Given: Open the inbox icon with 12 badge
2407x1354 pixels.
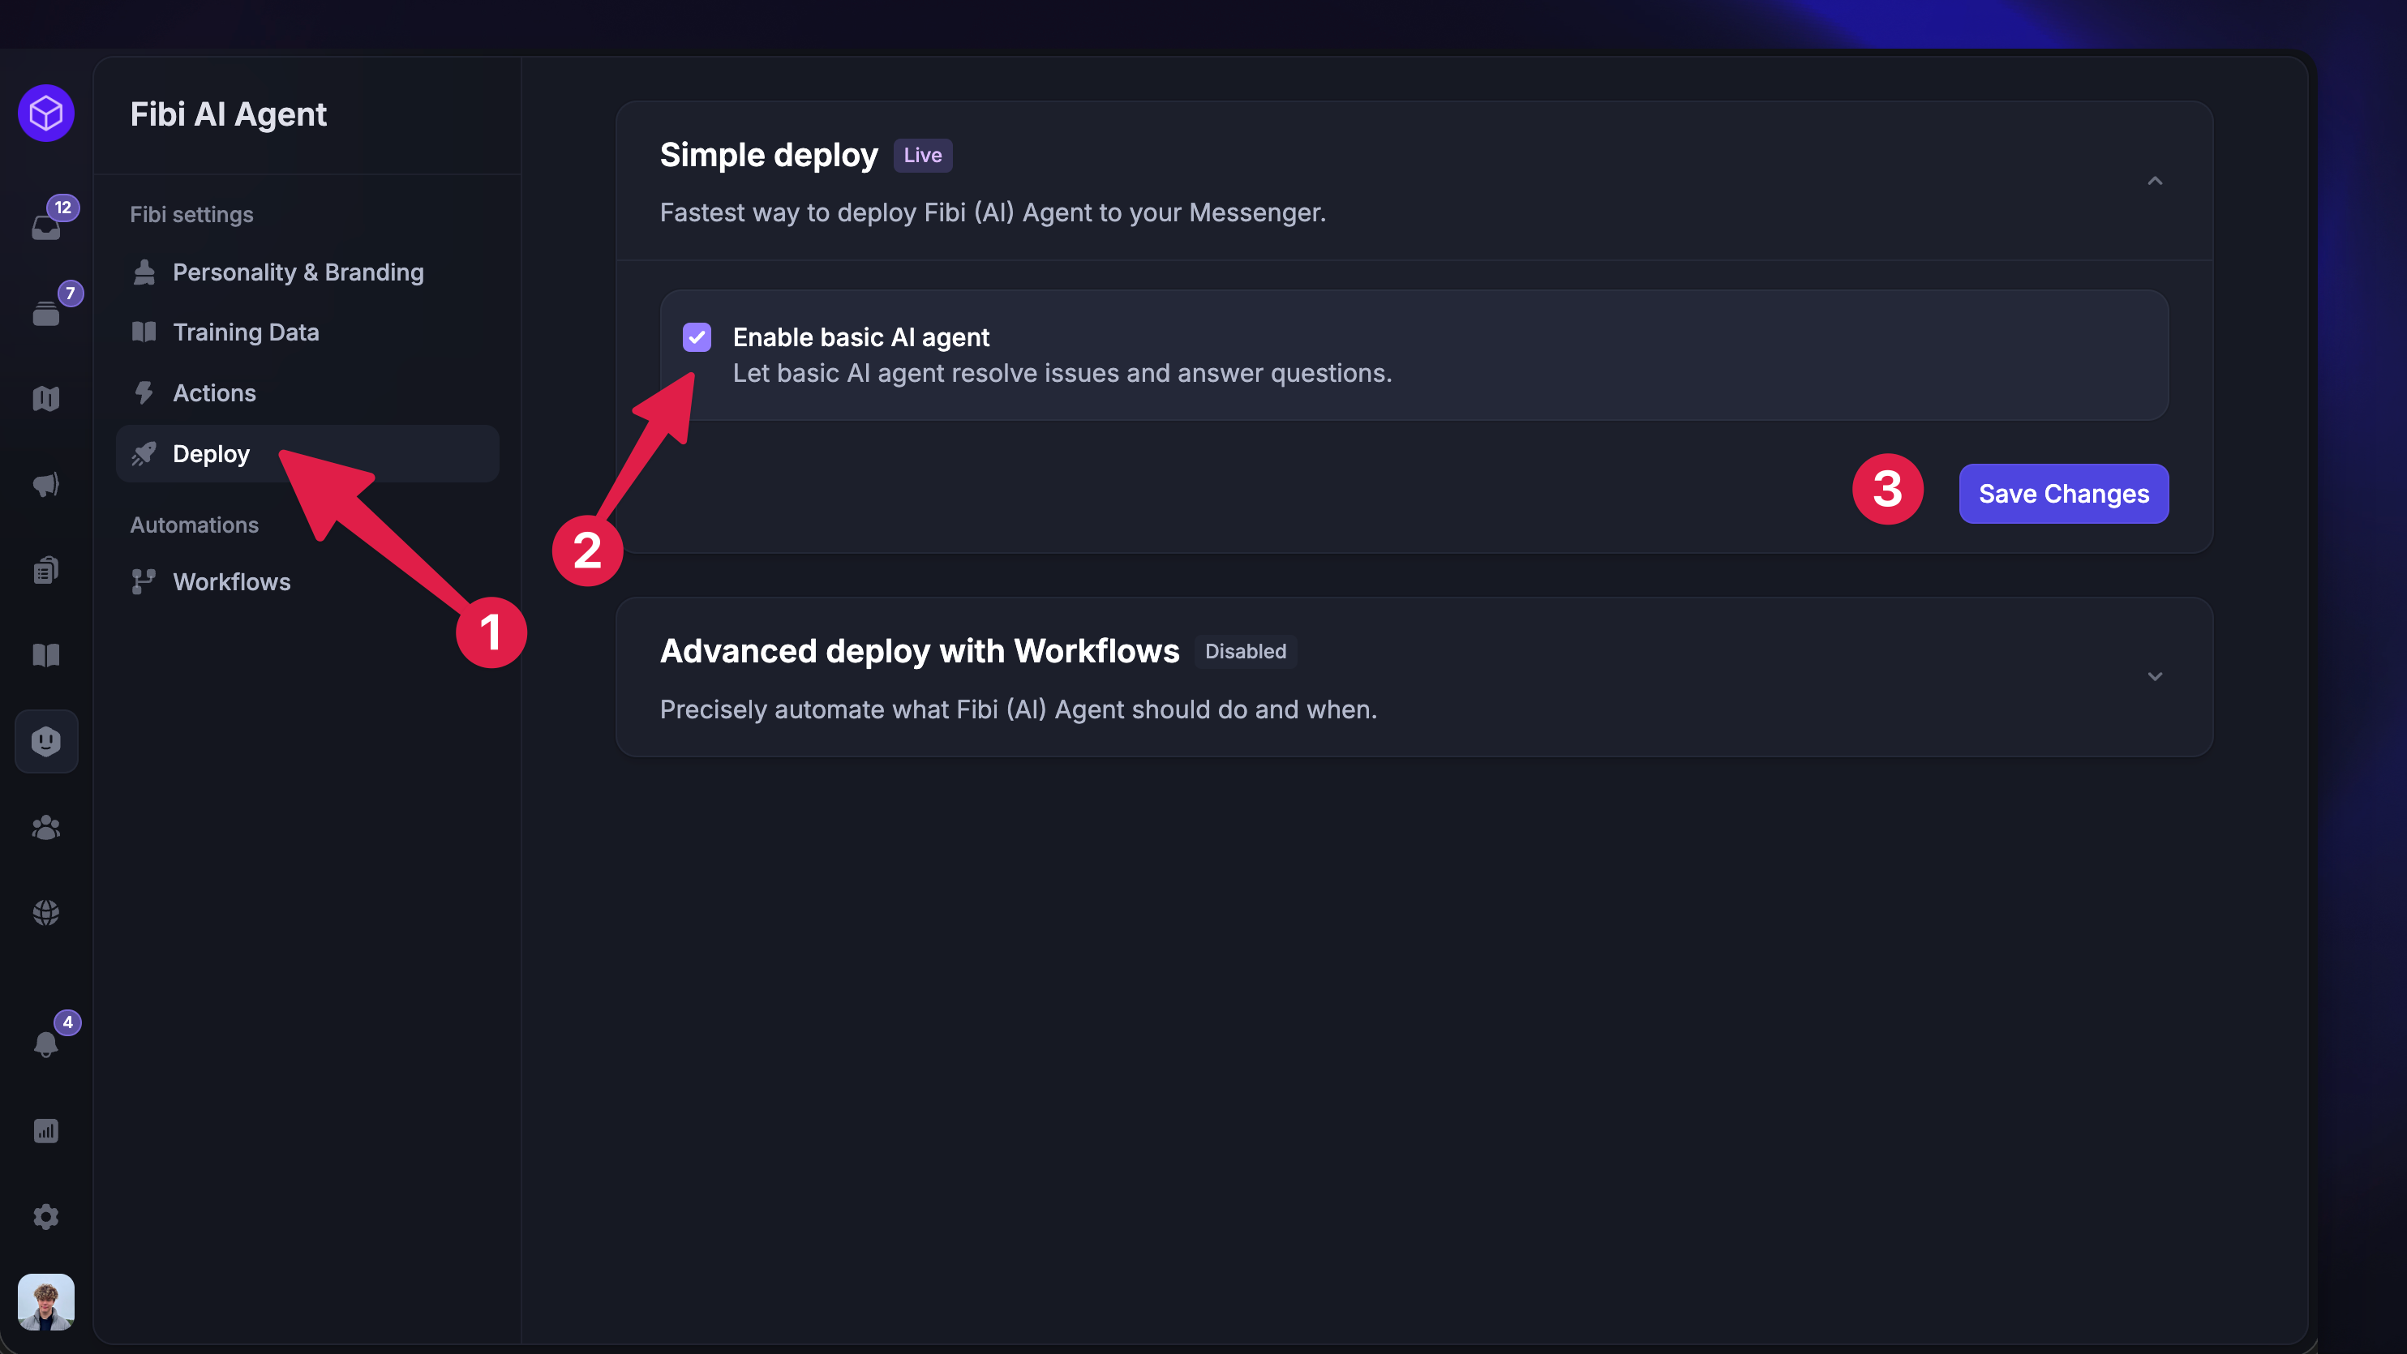Looking at the screenshot, I should [x=45, y=226].
